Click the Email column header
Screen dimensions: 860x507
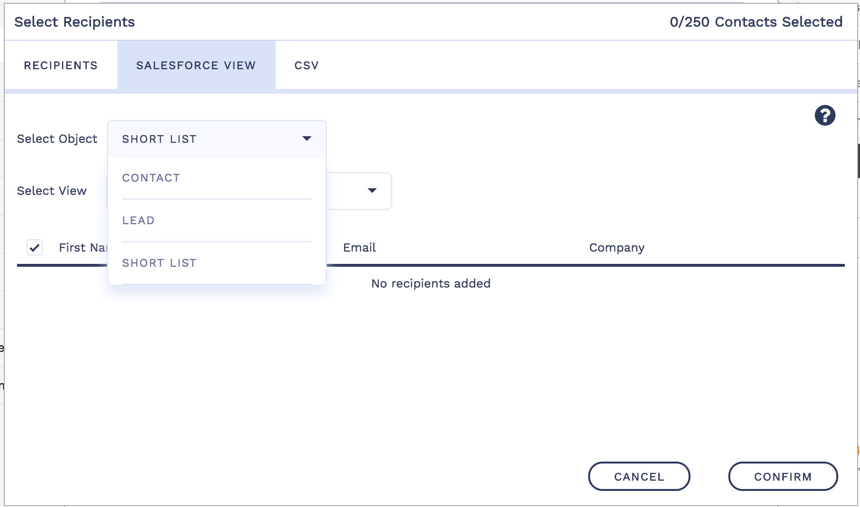pyautogui.click(x=359, y=247)
